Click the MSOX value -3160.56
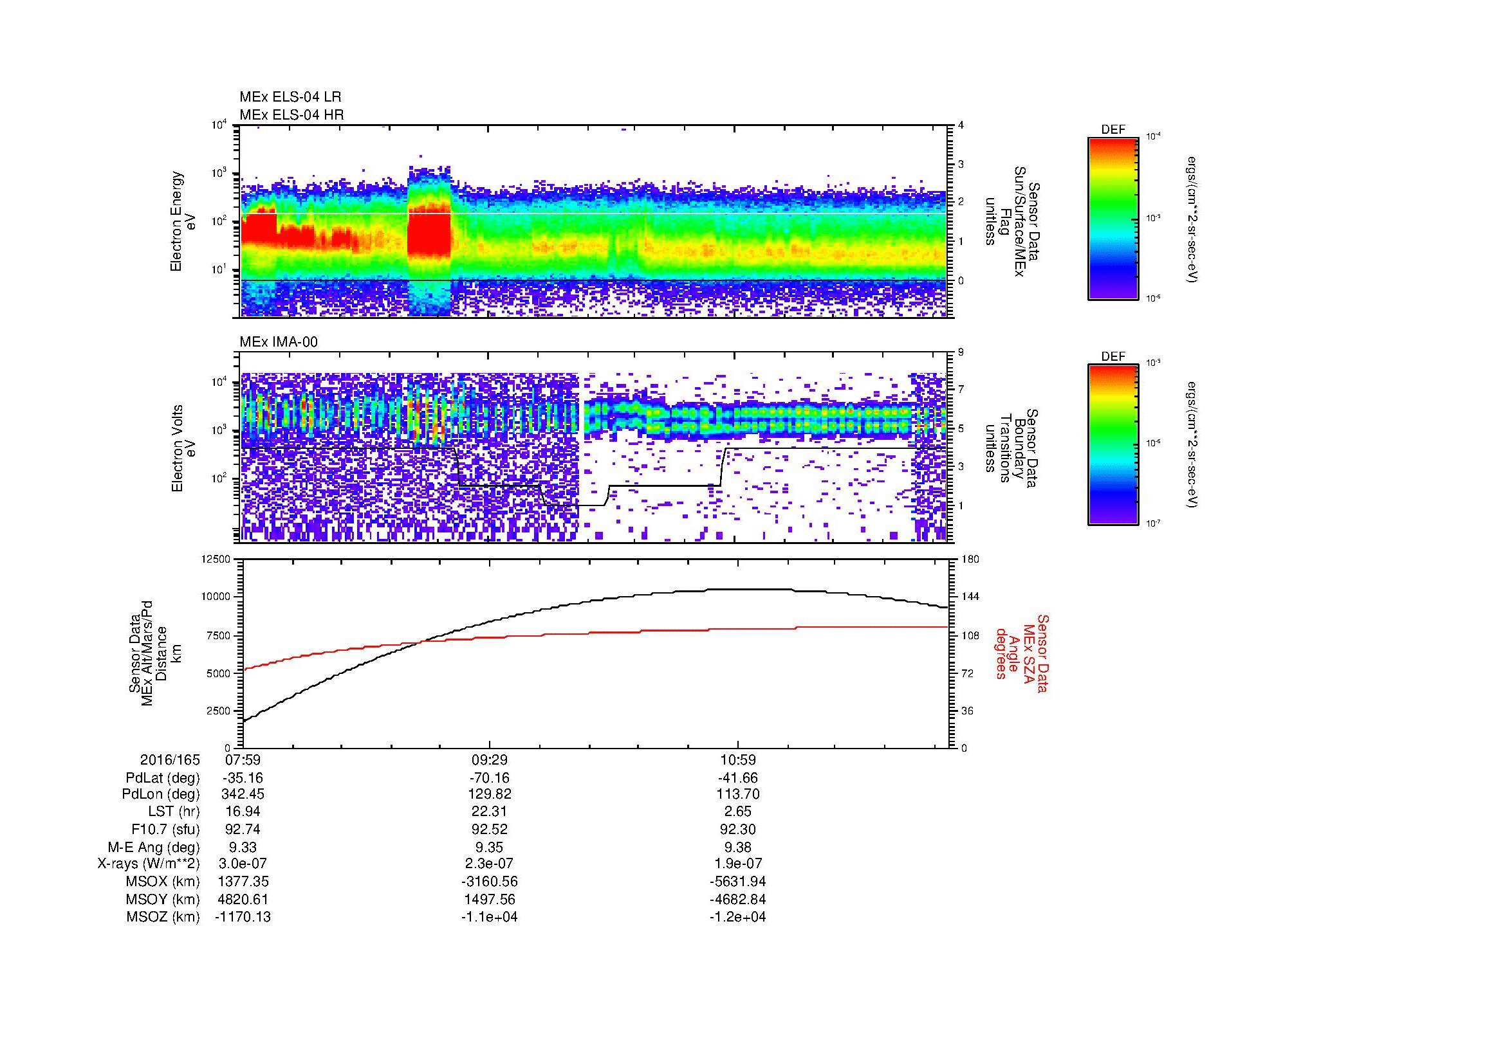1505x1063 pixels. coord(490,882)
